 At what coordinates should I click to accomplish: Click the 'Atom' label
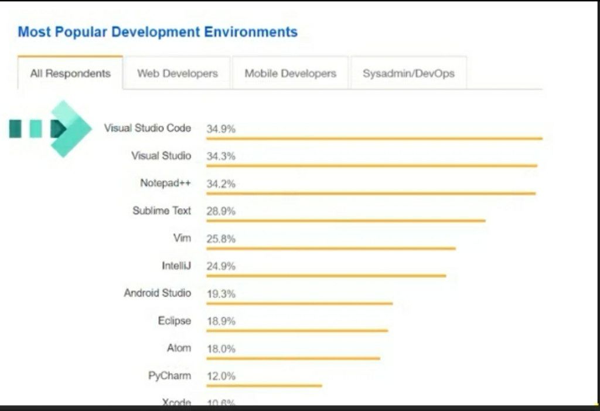[x=179, y=348]
